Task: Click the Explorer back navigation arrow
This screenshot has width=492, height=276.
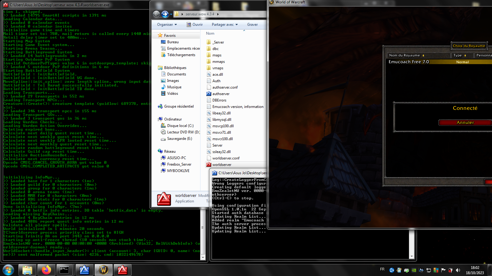Action: (156, 14)
